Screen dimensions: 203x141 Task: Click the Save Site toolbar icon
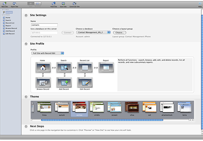coord(63,4)
